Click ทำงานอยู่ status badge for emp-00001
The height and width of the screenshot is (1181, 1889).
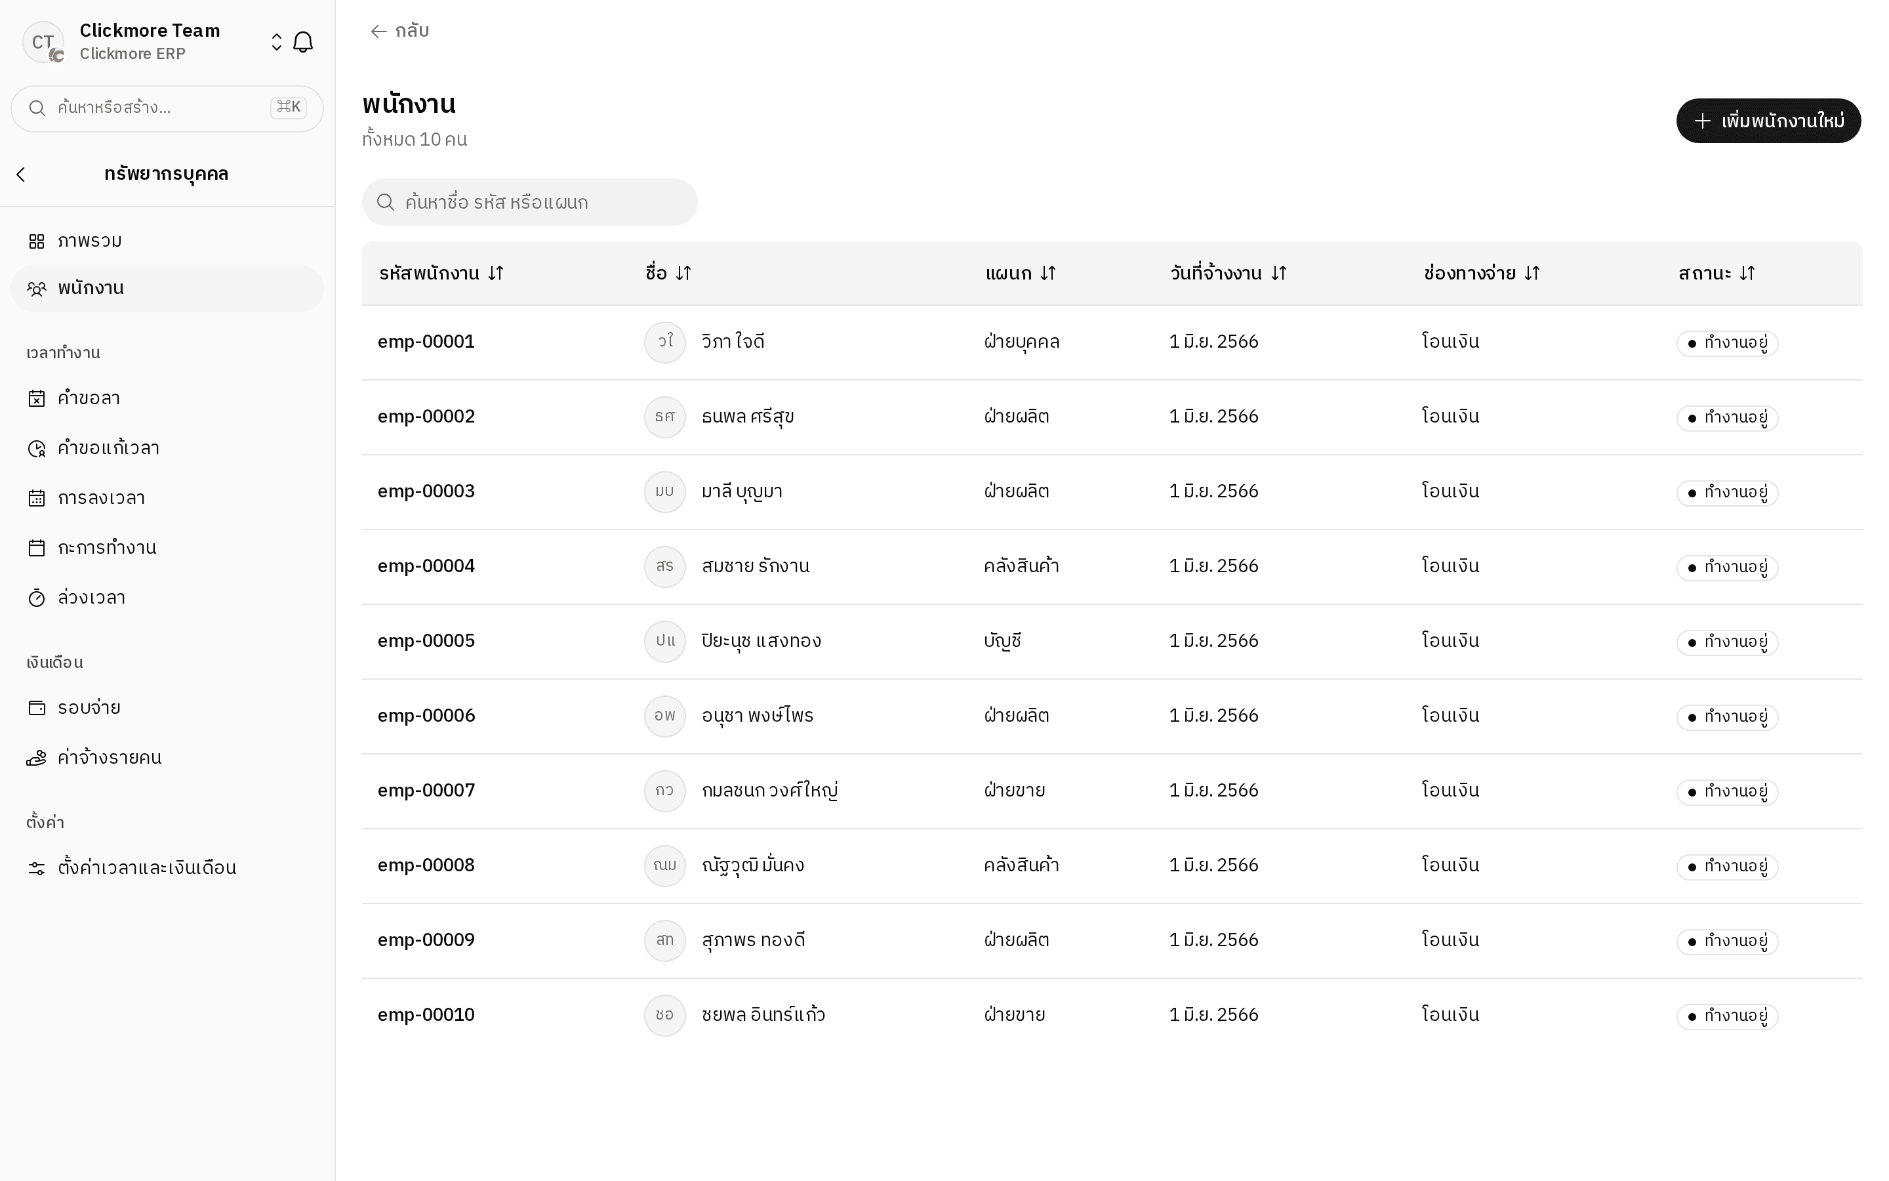tap(1728, 344)
